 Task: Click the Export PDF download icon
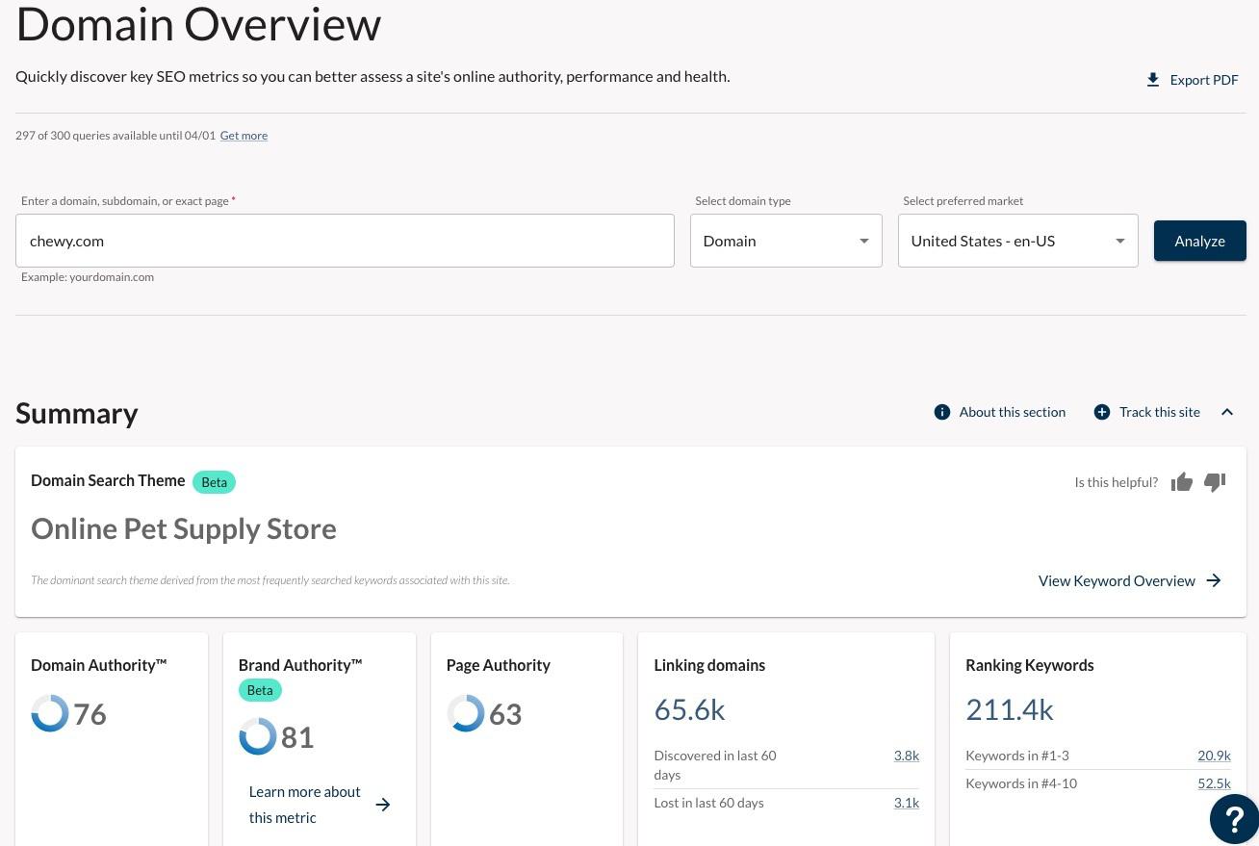point(1152,80)
